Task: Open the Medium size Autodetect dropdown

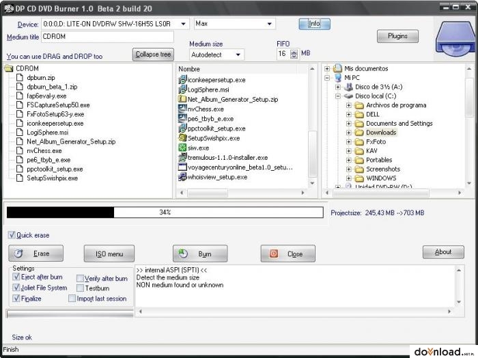Action: (x=238, y=55)
